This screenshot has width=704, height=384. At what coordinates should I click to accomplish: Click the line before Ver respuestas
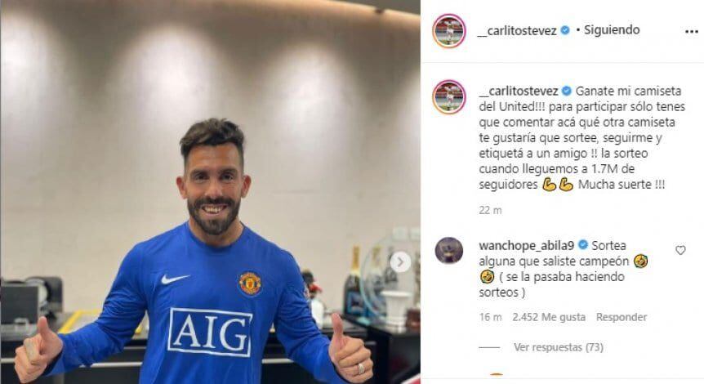[x=489, y=347]
